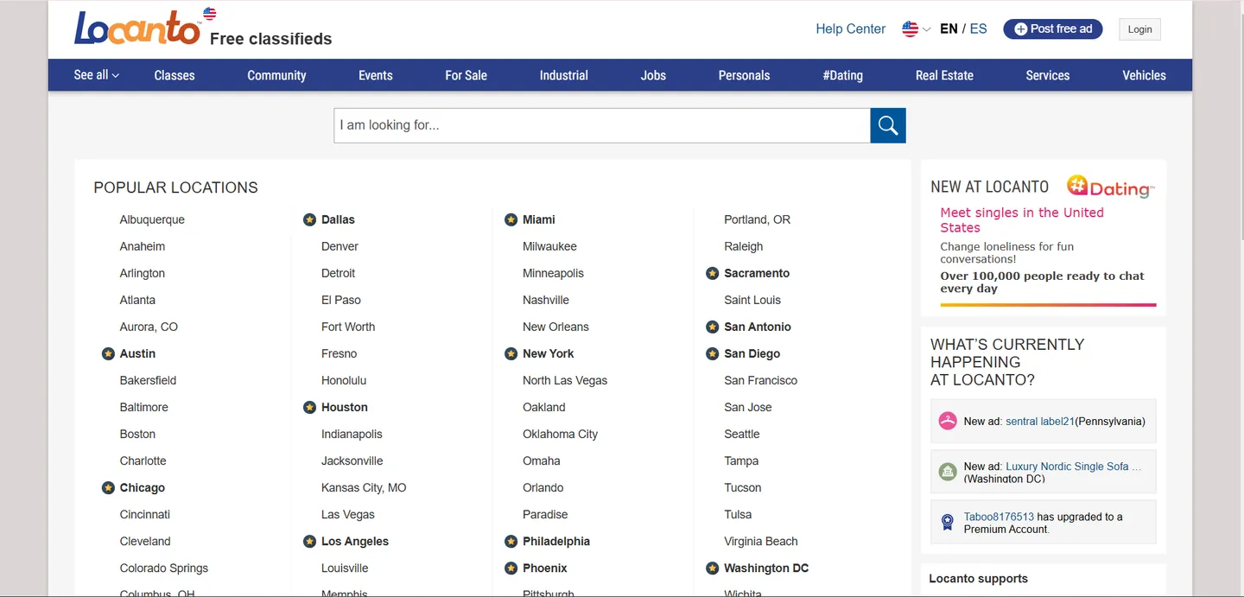The image size is (1244, 597).
Task: Click the plus icon on Post free ad
Action: pos(1020,29)
